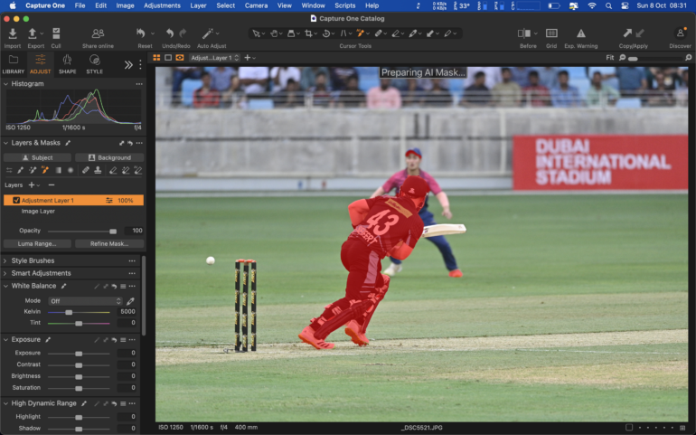
Task: Toggle mask visibility orange eye icon
Action: pyautogui.click(x=180, y=58)
